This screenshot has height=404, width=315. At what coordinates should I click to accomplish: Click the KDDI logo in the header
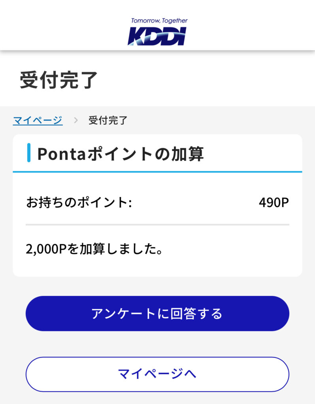[x=157, y=36]
